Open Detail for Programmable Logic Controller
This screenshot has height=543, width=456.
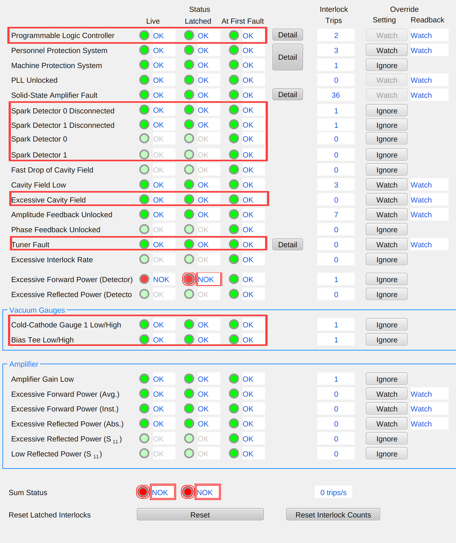[x=287, y=35]
